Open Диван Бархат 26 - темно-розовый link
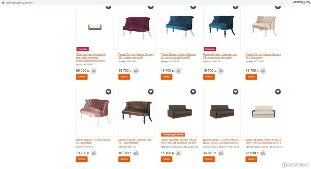The height and width of the screenshot is (169, 311). pos(136,56)
